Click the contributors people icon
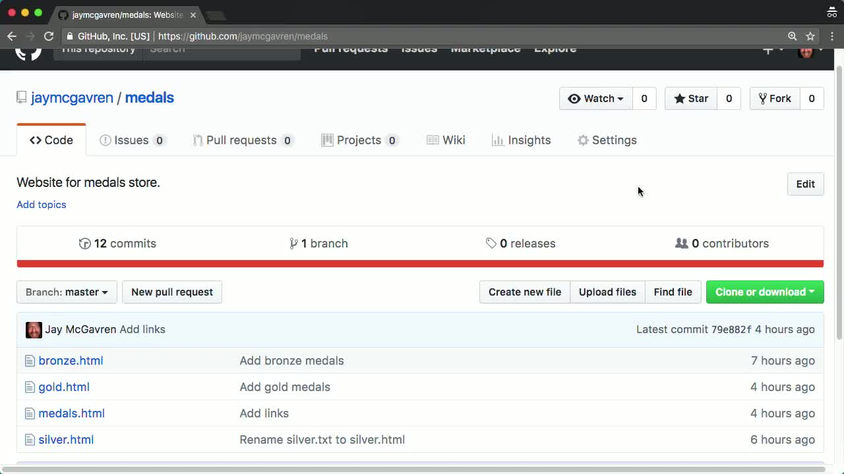 click(682, 244)
